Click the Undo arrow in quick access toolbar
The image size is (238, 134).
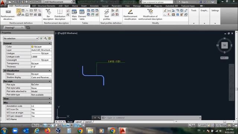[x=30, y=2]
